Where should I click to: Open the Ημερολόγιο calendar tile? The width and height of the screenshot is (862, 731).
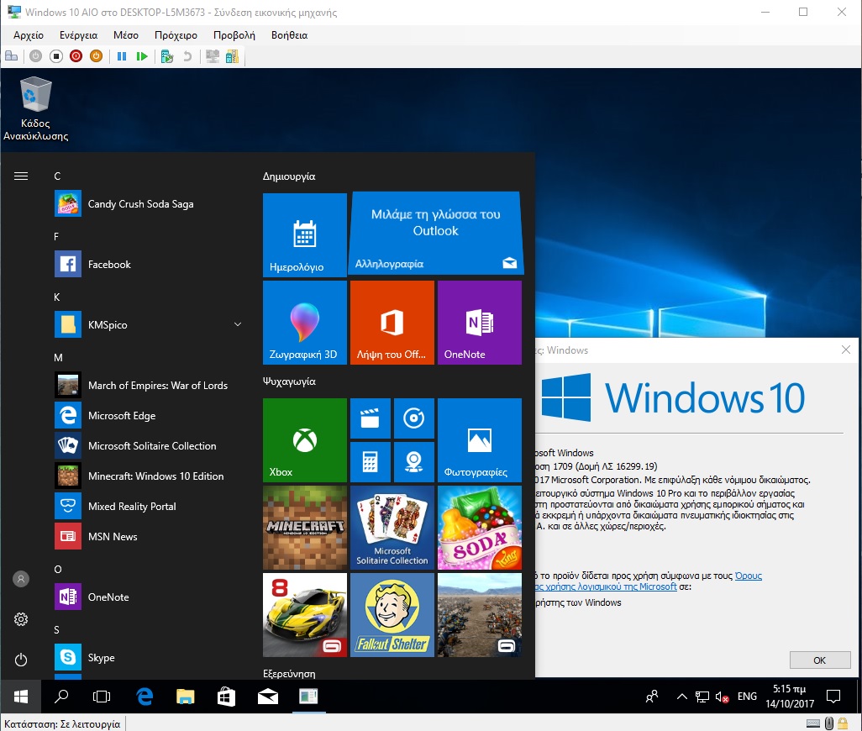[x=305, y=234]
